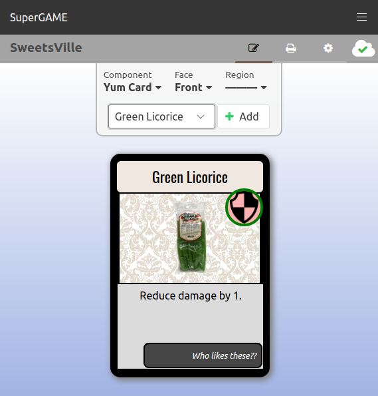Click the Component label above Yum Card
This screenshot has width=378, height=396.
[x=128, y=75]
